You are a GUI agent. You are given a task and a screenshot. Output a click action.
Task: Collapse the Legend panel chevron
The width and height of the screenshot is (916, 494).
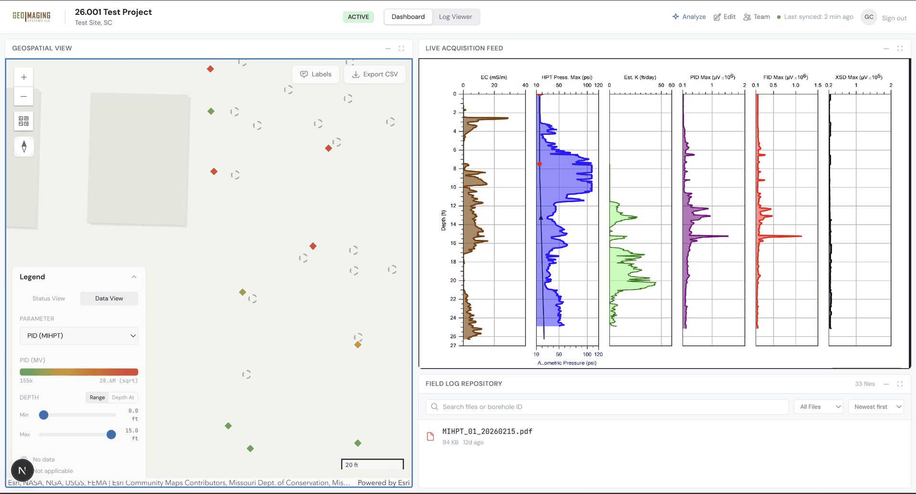pos(134,277)
